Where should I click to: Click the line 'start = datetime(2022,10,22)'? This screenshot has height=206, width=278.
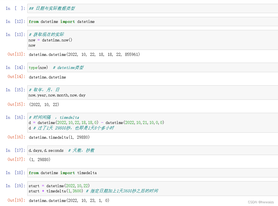[59, 186]
